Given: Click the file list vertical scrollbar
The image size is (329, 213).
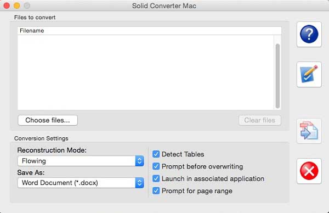Looking at the screenshot, I should pyautogui.click(x=277, y=76).
